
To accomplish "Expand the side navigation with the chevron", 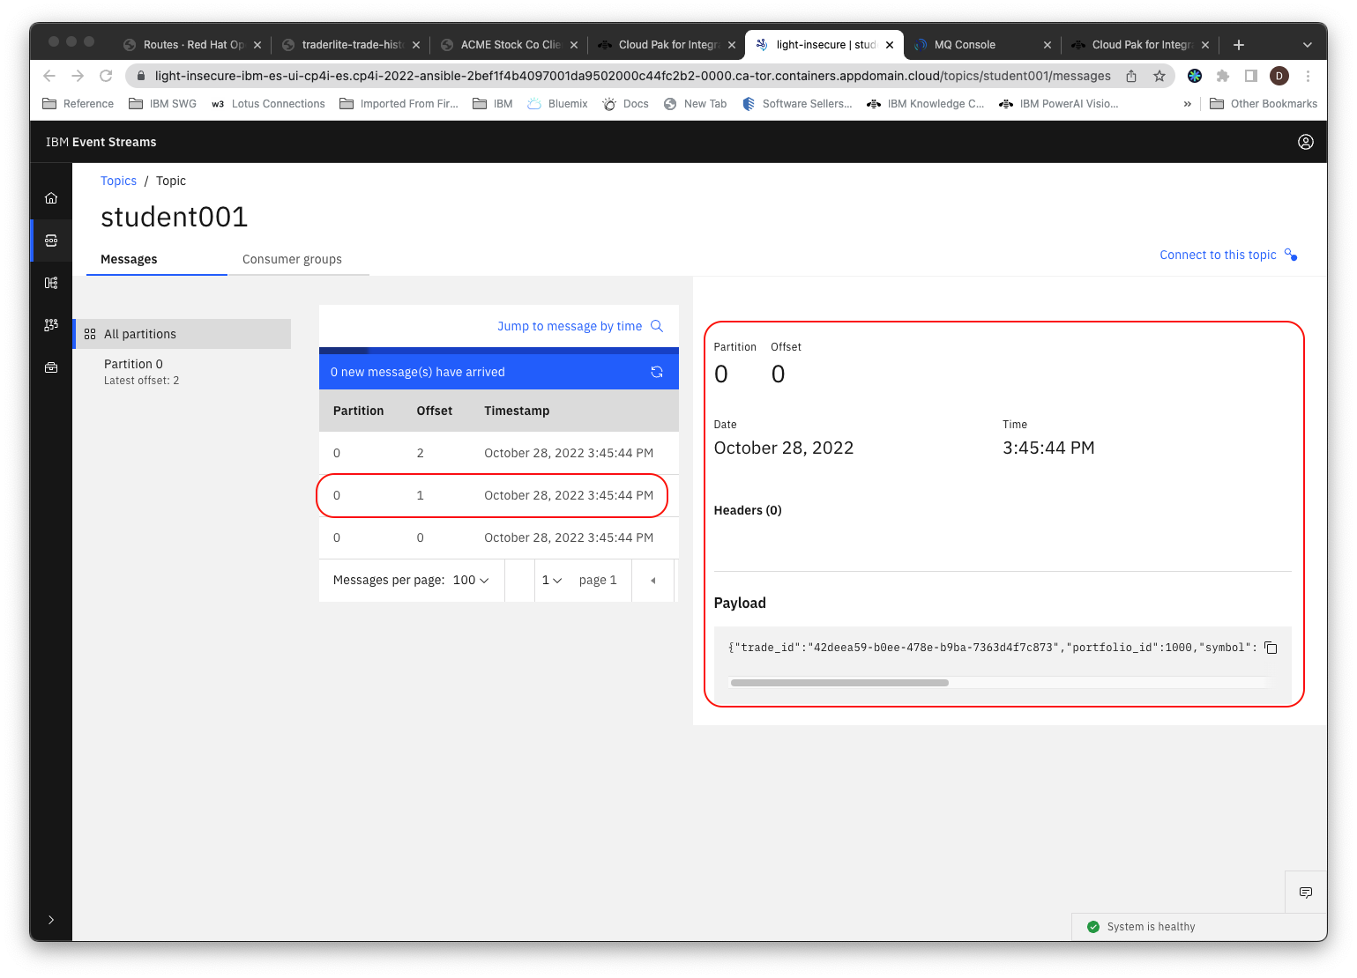I will click(51, 920).
